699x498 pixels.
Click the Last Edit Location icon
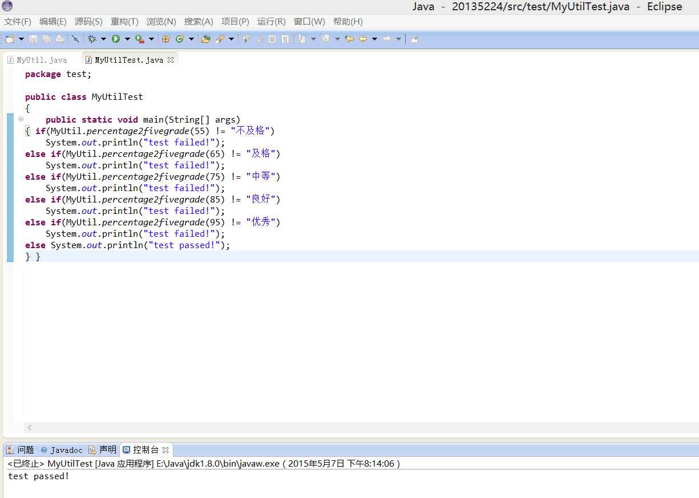[x=350, y=39]
